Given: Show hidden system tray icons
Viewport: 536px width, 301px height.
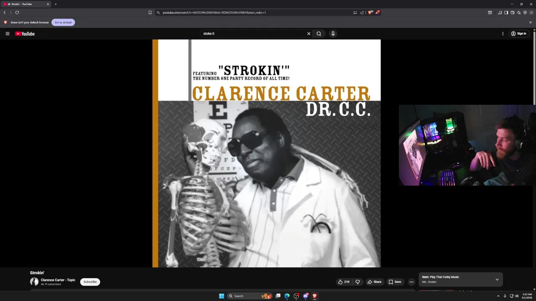Looking at the screenshot, I should [x=498, y=296].
